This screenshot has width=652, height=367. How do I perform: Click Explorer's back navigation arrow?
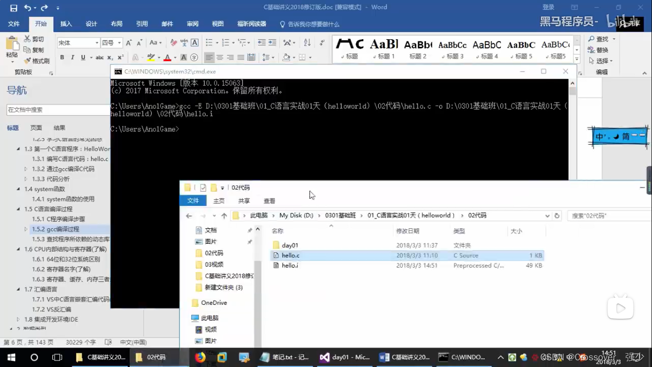click(189, 216)
